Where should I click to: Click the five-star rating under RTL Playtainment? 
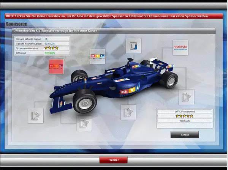pos(184,116)
